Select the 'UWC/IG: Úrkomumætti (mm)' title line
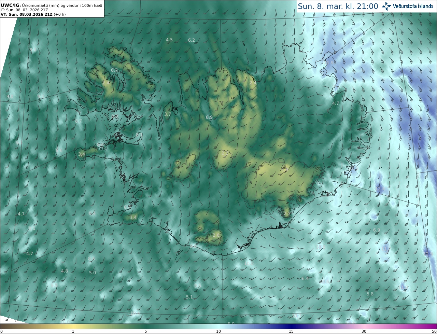This screenshot has width=437, height=334. tap(52, 5)
